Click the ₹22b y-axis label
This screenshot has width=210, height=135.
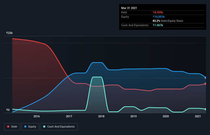tap(9, 33)
